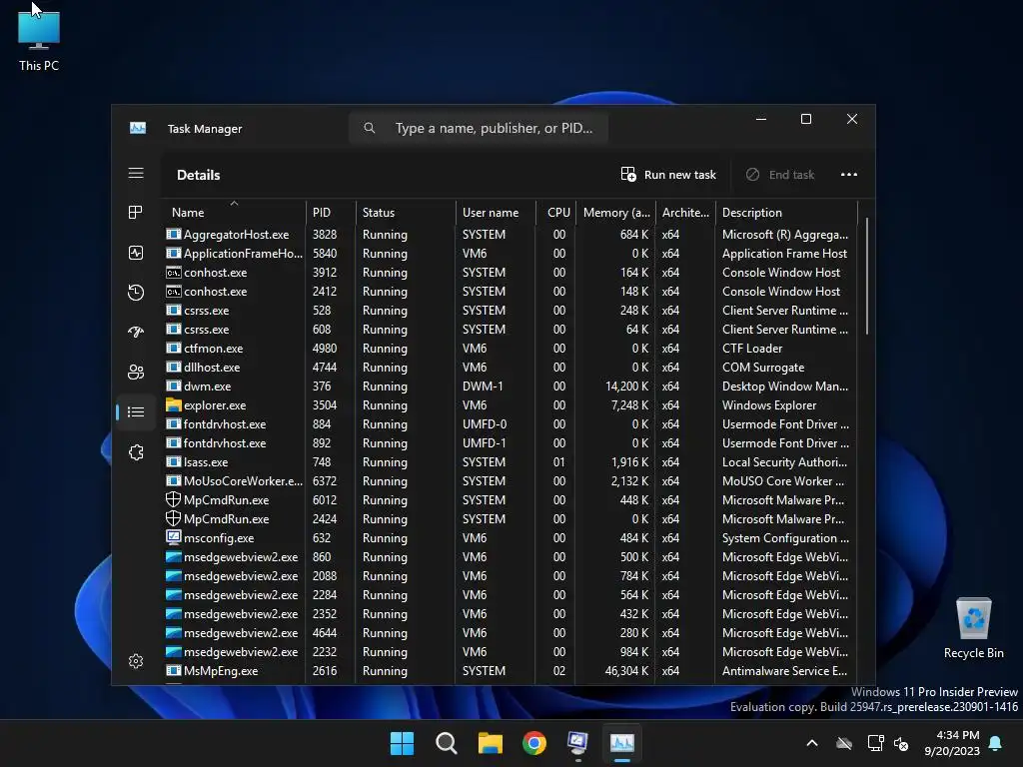Screen dimensions: 1023x767
Task: Open Startup apps page in sidebar
Action: click(x=136, y=332)
